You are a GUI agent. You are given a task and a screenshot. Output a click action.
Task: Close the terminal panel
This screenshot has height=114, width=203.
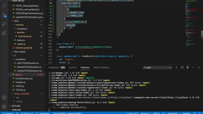tap(199, 67)
